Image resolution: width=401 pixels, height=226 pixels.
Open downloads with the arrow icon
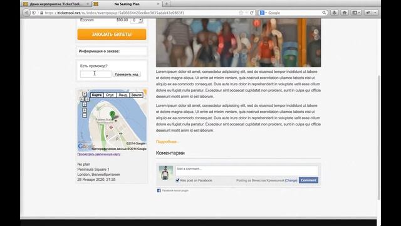334,13
